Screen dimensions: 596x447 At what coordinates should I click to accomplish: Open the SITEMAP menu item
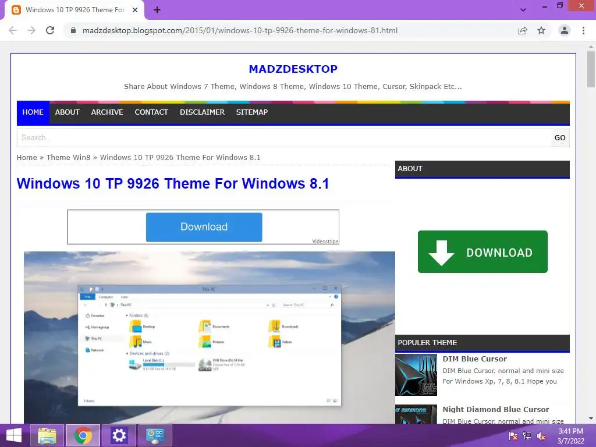(x=252, y=112)
